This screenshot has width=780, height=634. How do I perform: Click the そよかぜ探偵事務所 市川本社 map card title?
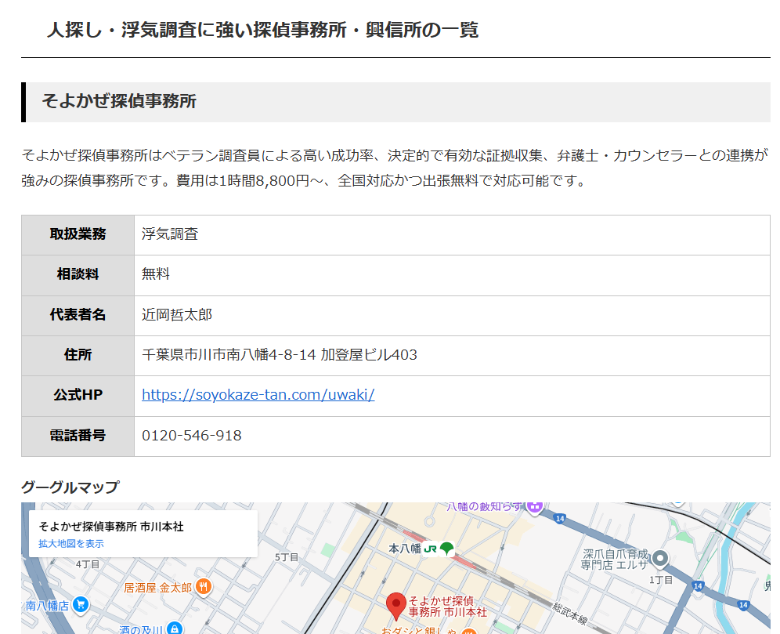coord(111,527)
